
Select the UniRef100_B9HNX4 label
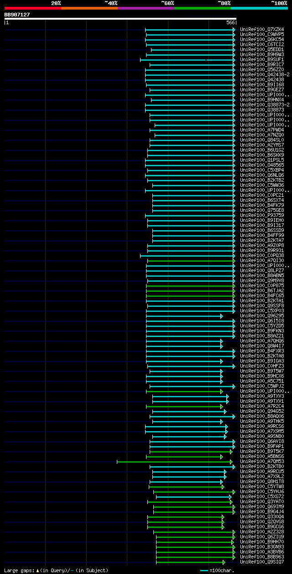[262, 100]
